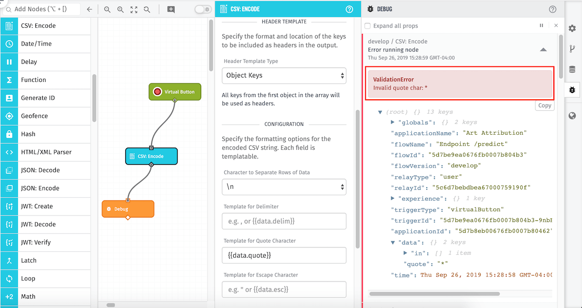This screenshot has width=582, height=308.
Task: Click the back arrow in the toolbar
Action: (x=89, y=9)
